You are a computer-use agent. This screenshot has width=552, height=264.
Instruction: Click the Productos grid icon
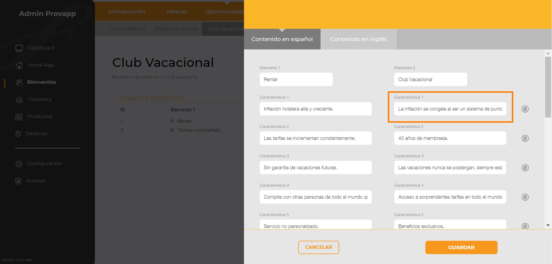click(x=19, y=117)
